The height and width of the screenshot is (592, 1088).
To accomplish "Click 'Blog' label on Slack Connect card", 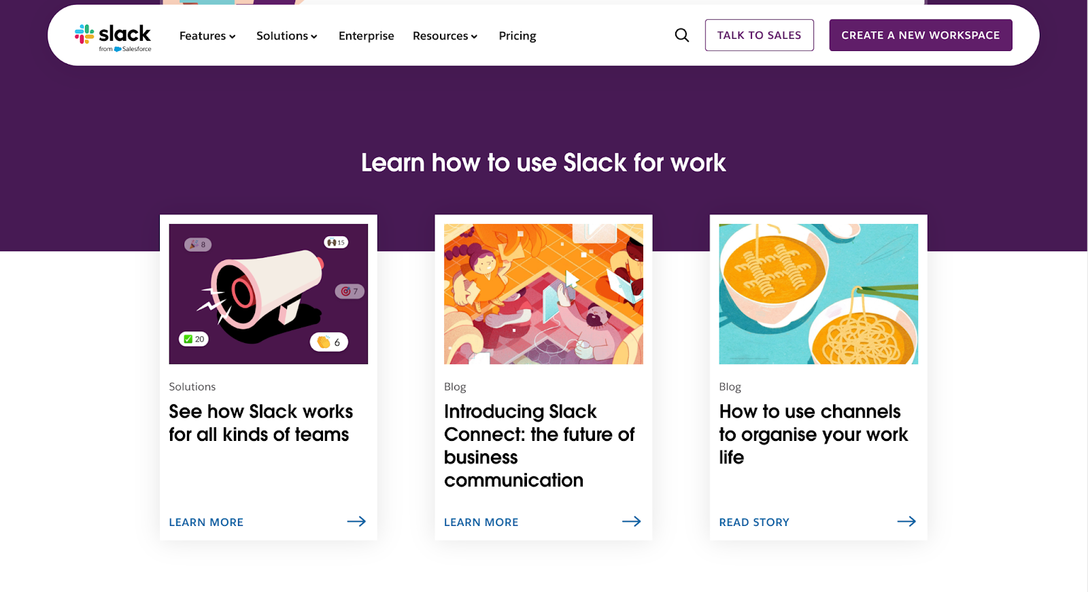I will 455,387.
